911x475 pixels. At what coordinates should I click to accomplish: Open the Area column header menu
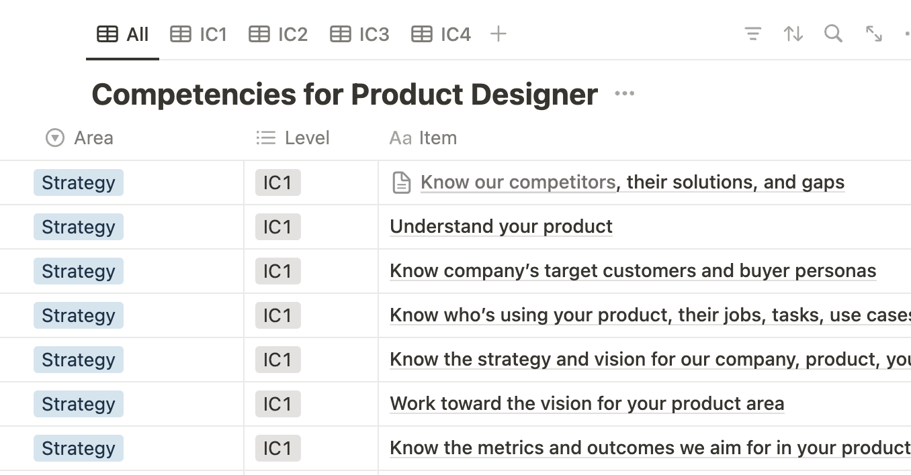[93, 138]
